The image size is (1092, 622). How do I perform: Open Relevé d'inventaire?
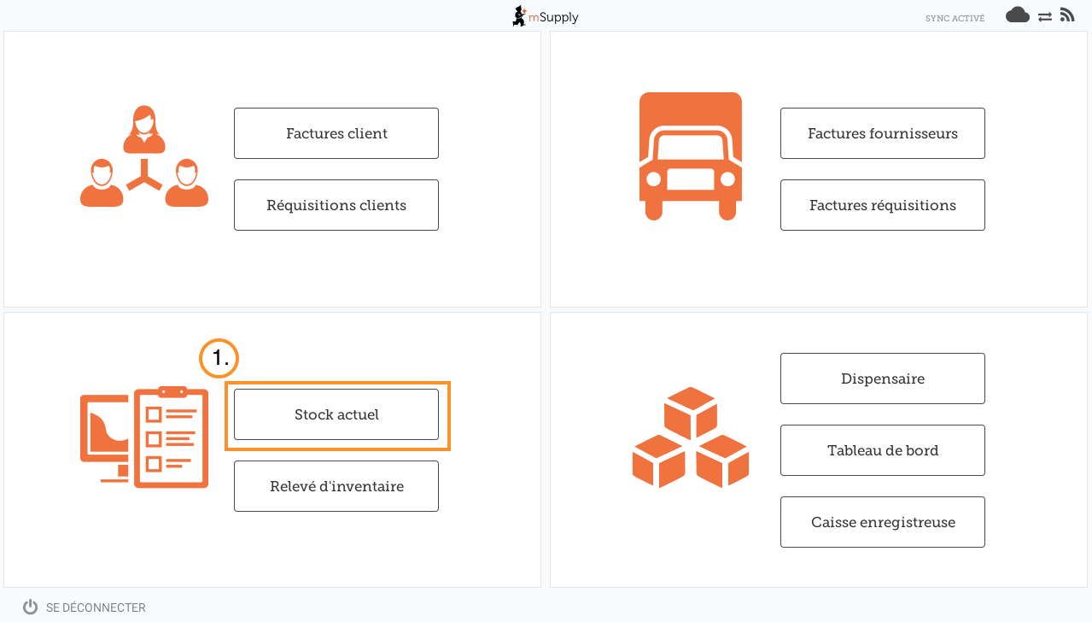coord(336,486)
